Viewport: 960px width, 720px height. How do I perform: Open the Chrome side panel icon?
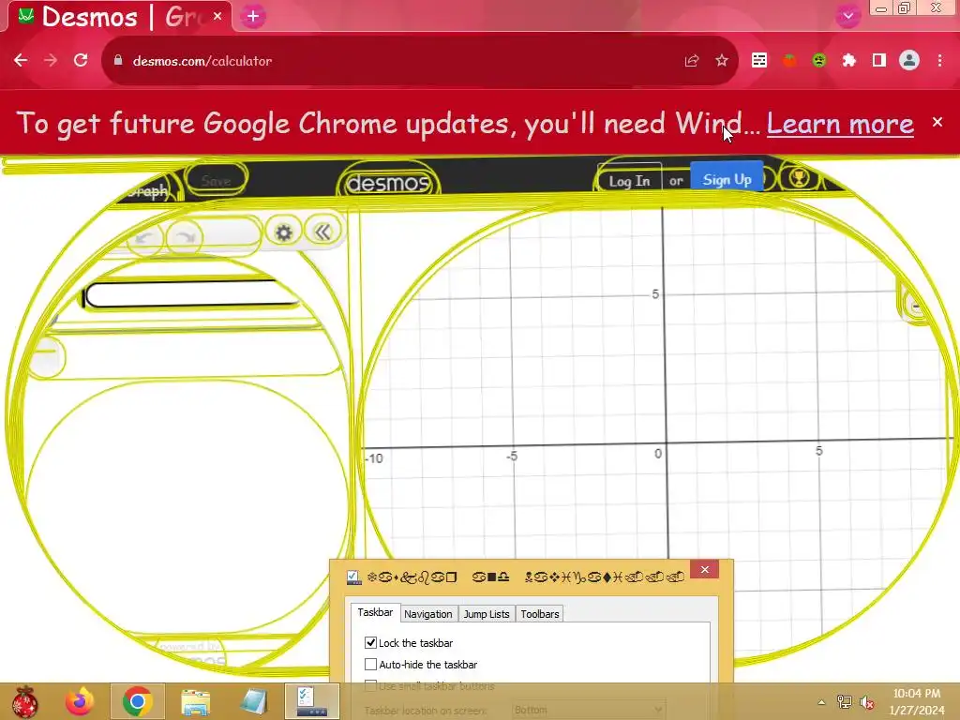point(879,60)
